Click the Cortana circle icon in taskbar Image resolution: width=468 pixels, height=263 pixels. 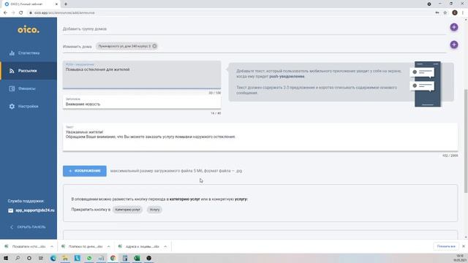click(29, 258)
